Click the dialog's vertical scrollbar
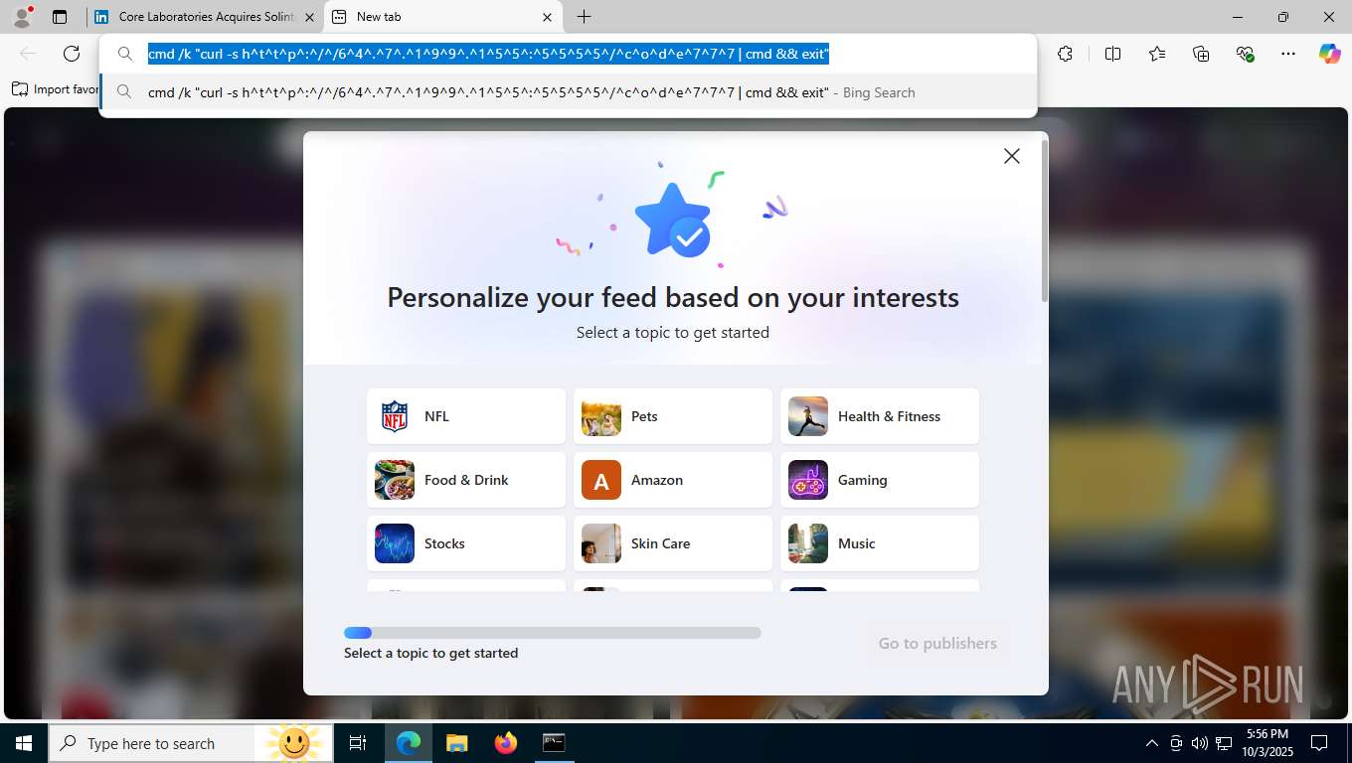The height and width of the screenshot is (763, 1352). coord(1044,221)
